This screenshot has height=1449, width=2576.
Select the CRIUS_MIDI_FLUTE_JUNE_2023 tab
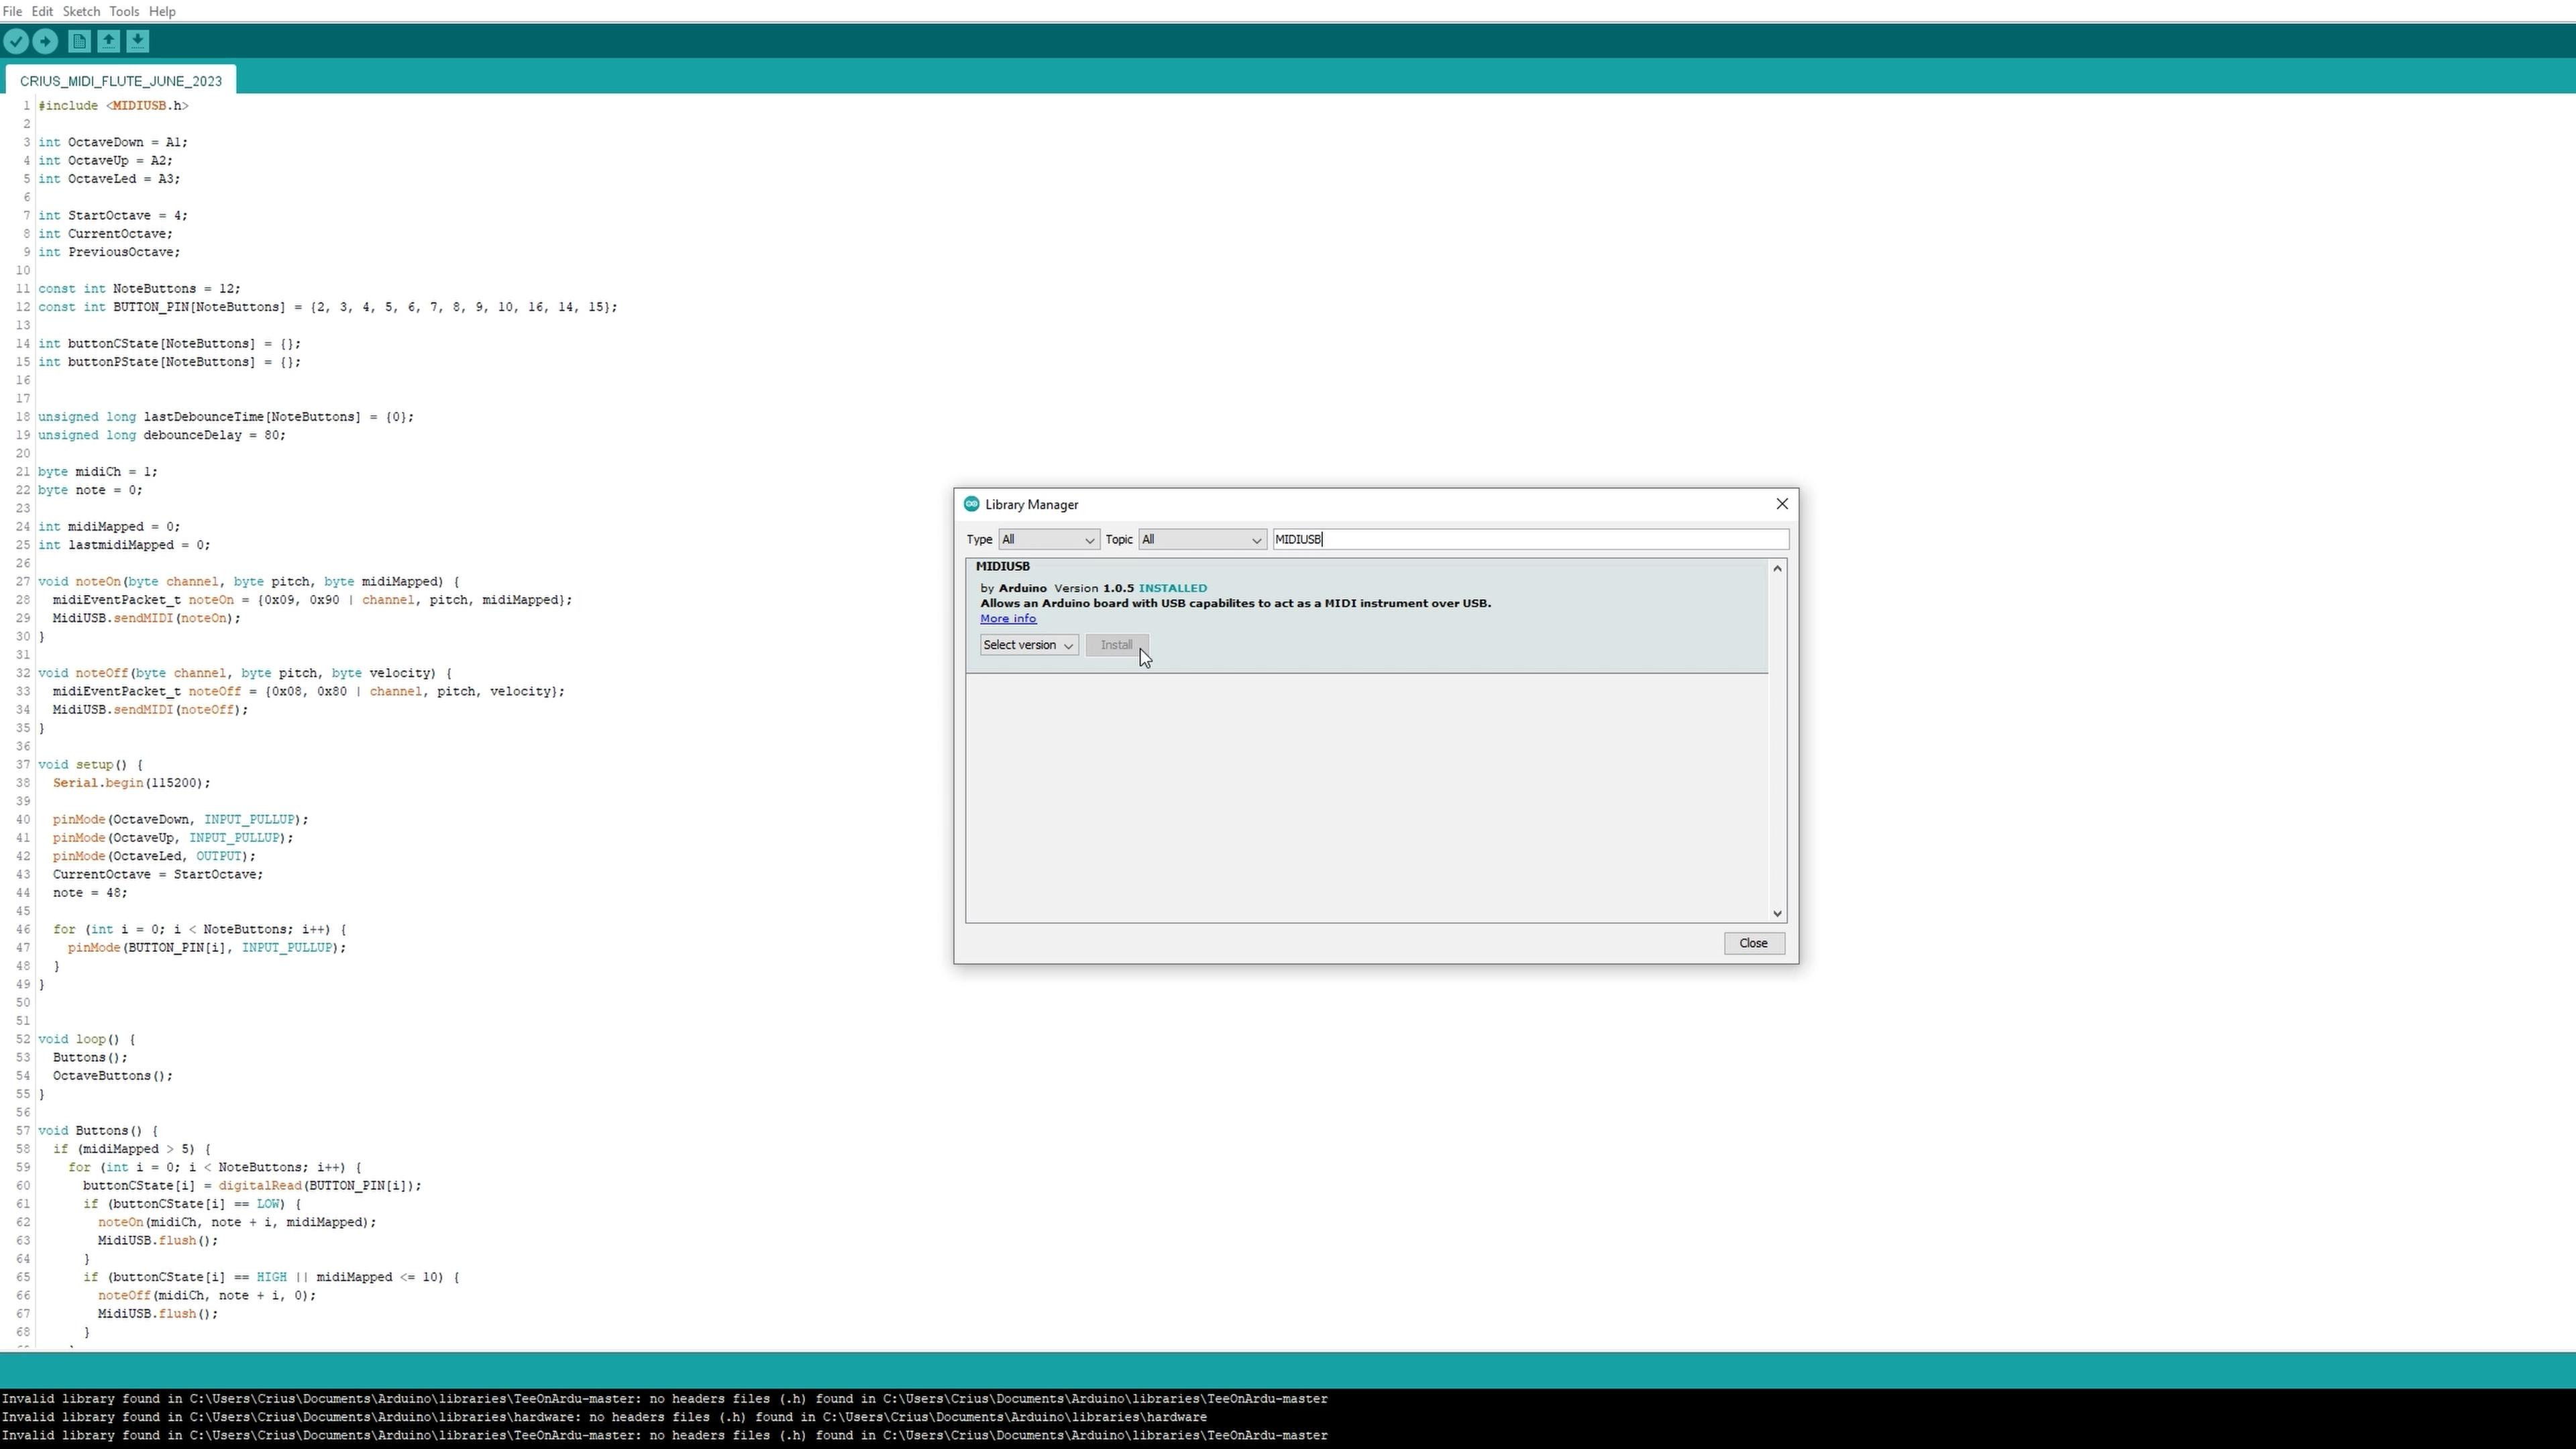pyautogui.click(x=121, y=81)
